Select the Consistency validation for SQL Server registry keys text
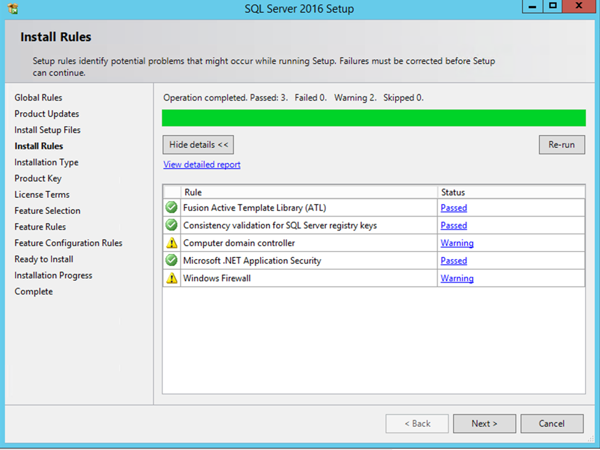 (280, 225)
